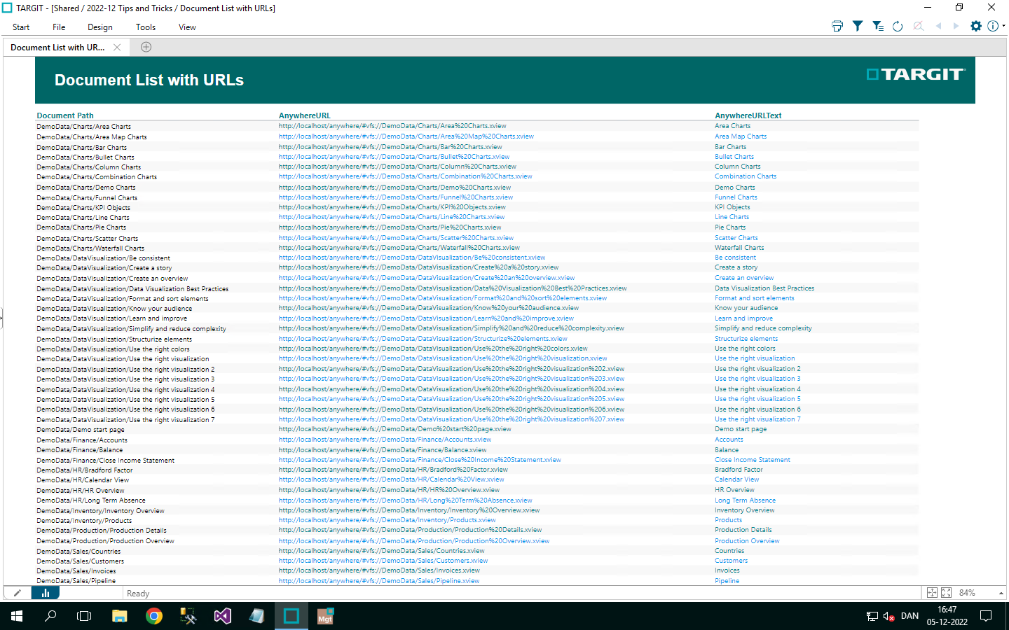Viewport: 1009px width, 630px height.
Task: Click the Production Overview link text
Action: tap(747, 541)
